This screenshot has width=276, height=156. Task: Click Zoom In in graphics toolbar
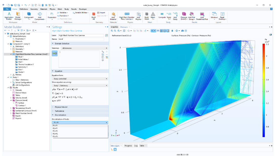112,31
